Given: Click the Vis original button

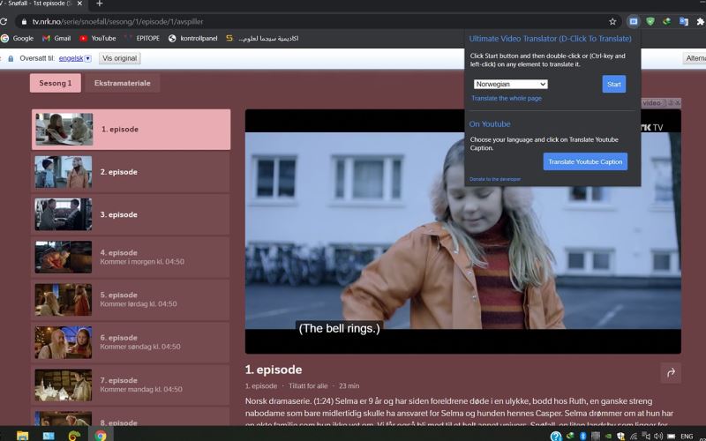Looking at the screenshot, I should pos(119,58).
